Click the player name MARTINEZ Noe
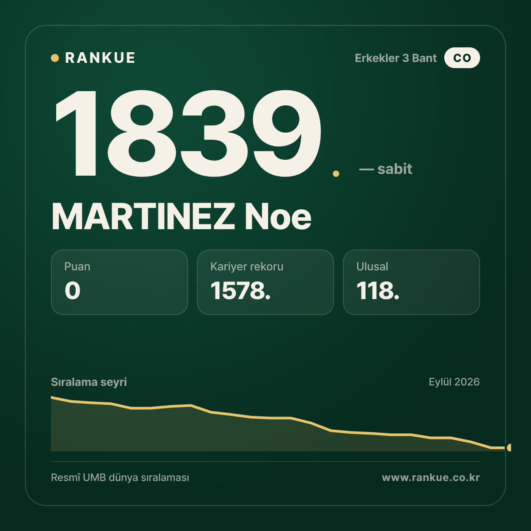This screenshot has height=531, width=531. 181,217
